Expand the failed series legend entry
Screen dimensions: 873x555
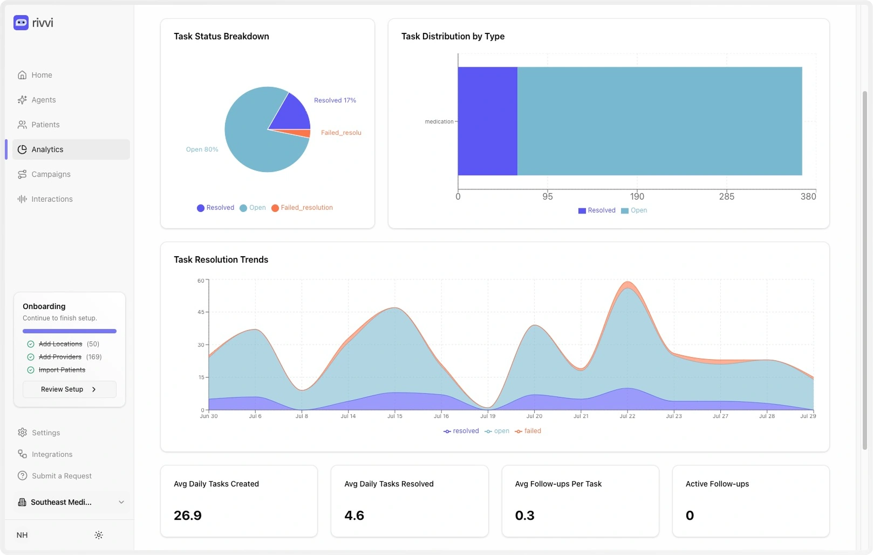point(528,431)
